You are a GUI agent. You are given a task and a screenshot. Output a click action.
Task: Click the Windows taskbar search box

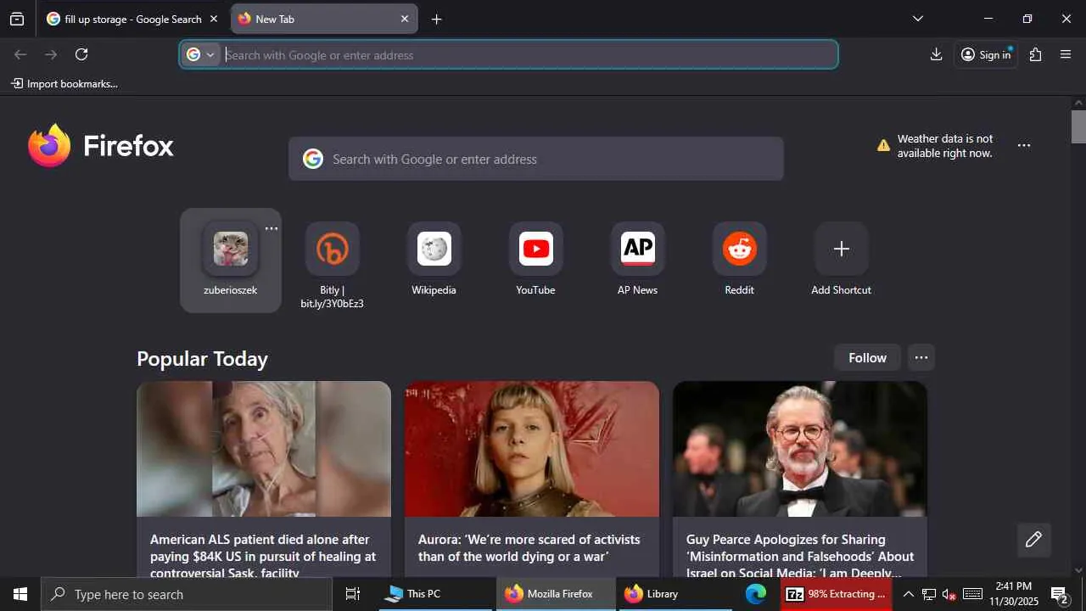point(187,594)
